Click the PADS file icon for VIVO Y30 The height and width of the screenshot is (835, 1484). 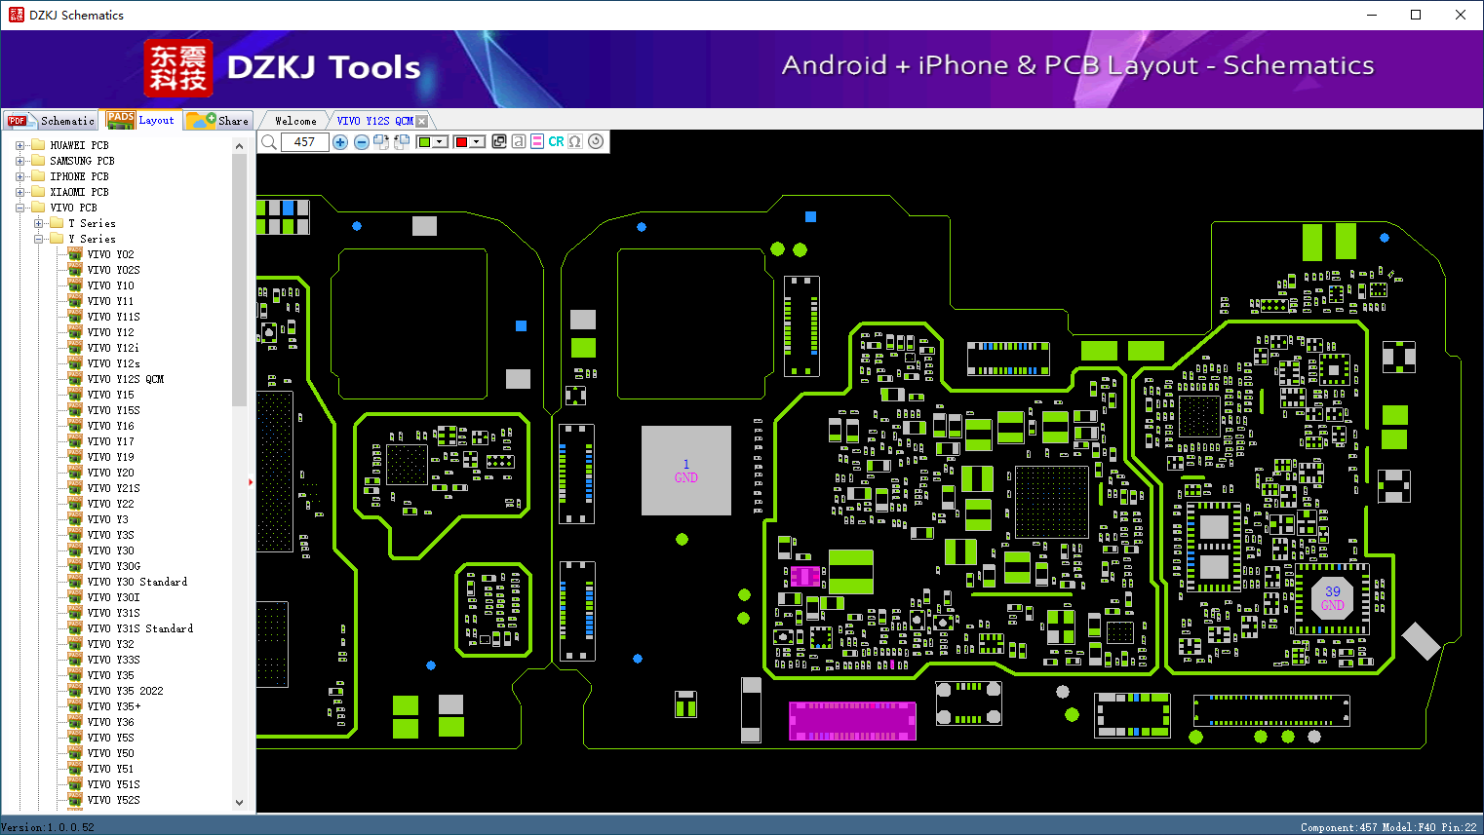pos(75,550)
